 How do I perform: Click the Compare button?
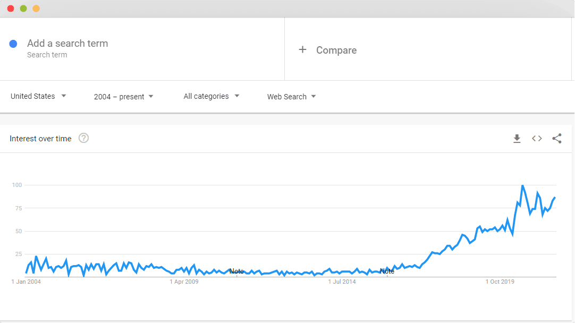[x=336, y=50]
